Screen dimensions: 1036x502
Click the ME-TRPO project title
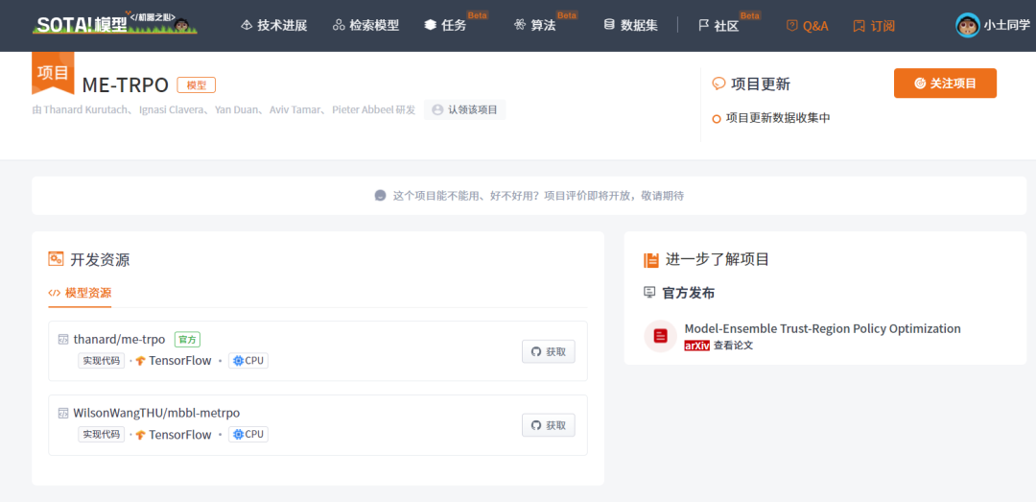click(126, 85)
